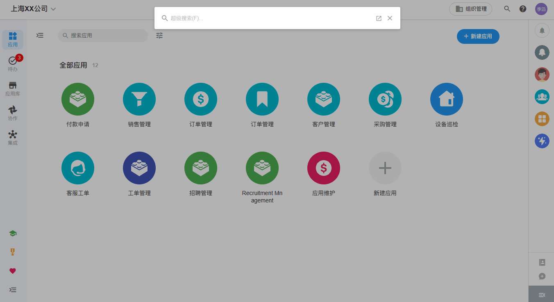Viewport: 554px width, 302px height.
Task: Close the super search box
Action: pos(390,18)
